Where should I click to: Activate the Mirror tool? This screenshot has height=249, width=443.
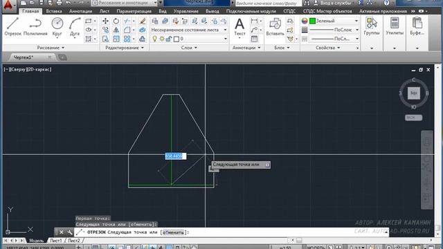pyautogui.click(x=116, y=30)
